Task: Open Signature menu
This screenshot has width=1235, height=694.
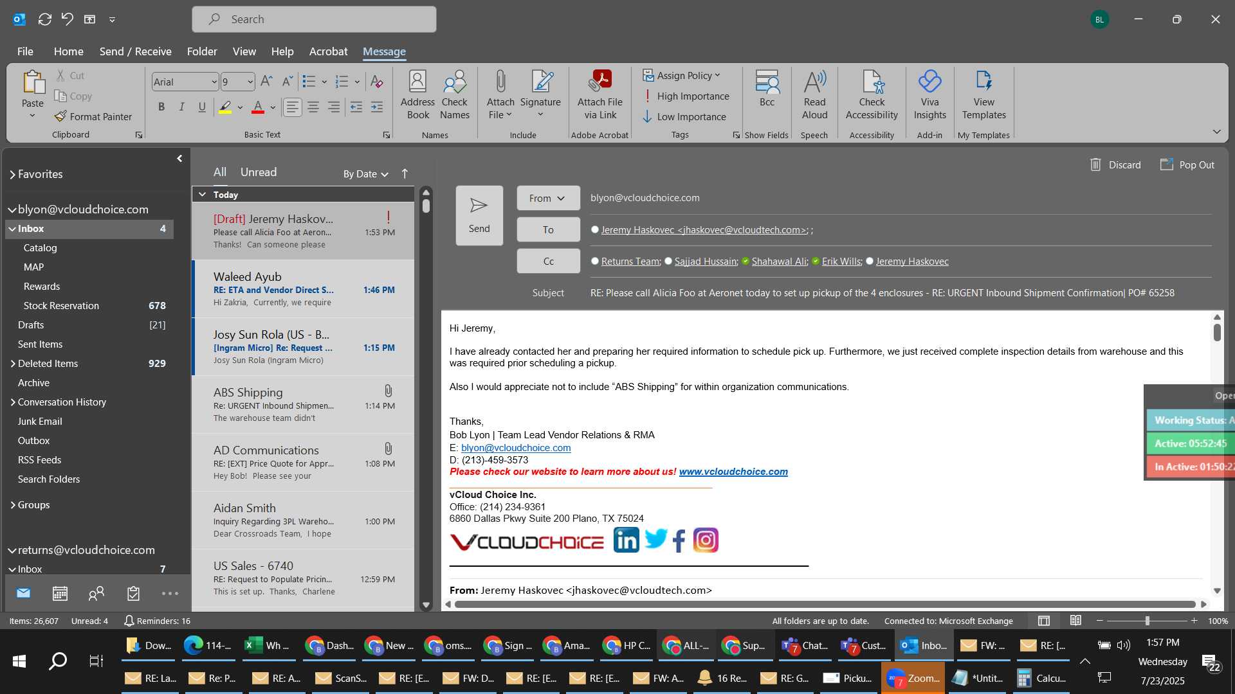Action: click(540, 95)
